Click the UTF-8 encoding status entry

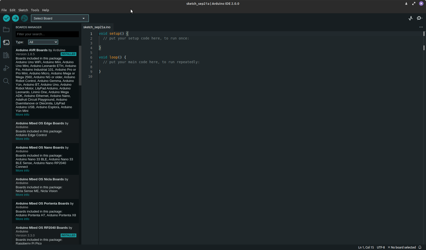(381, 247)
